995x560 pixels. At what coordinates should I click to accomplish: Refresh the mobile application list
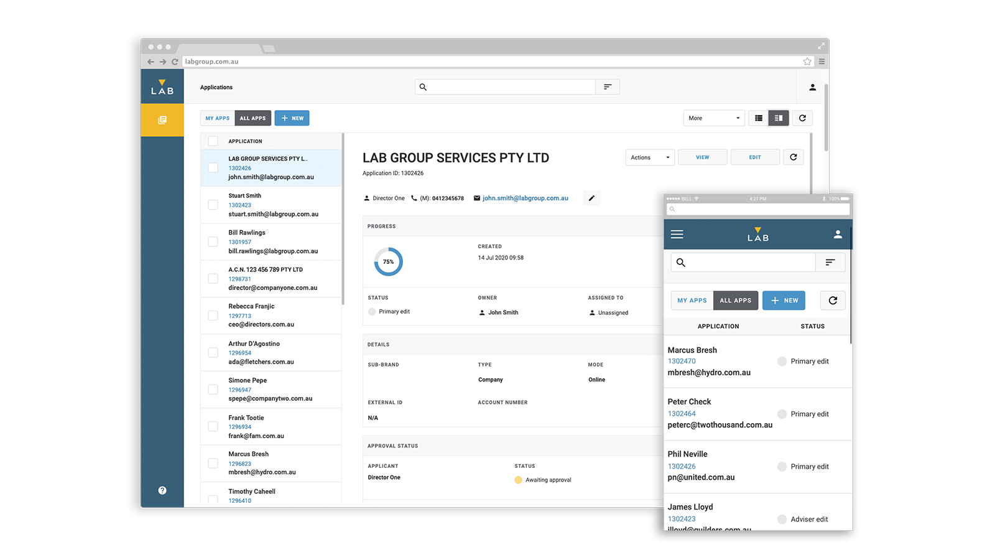(833, 301)
